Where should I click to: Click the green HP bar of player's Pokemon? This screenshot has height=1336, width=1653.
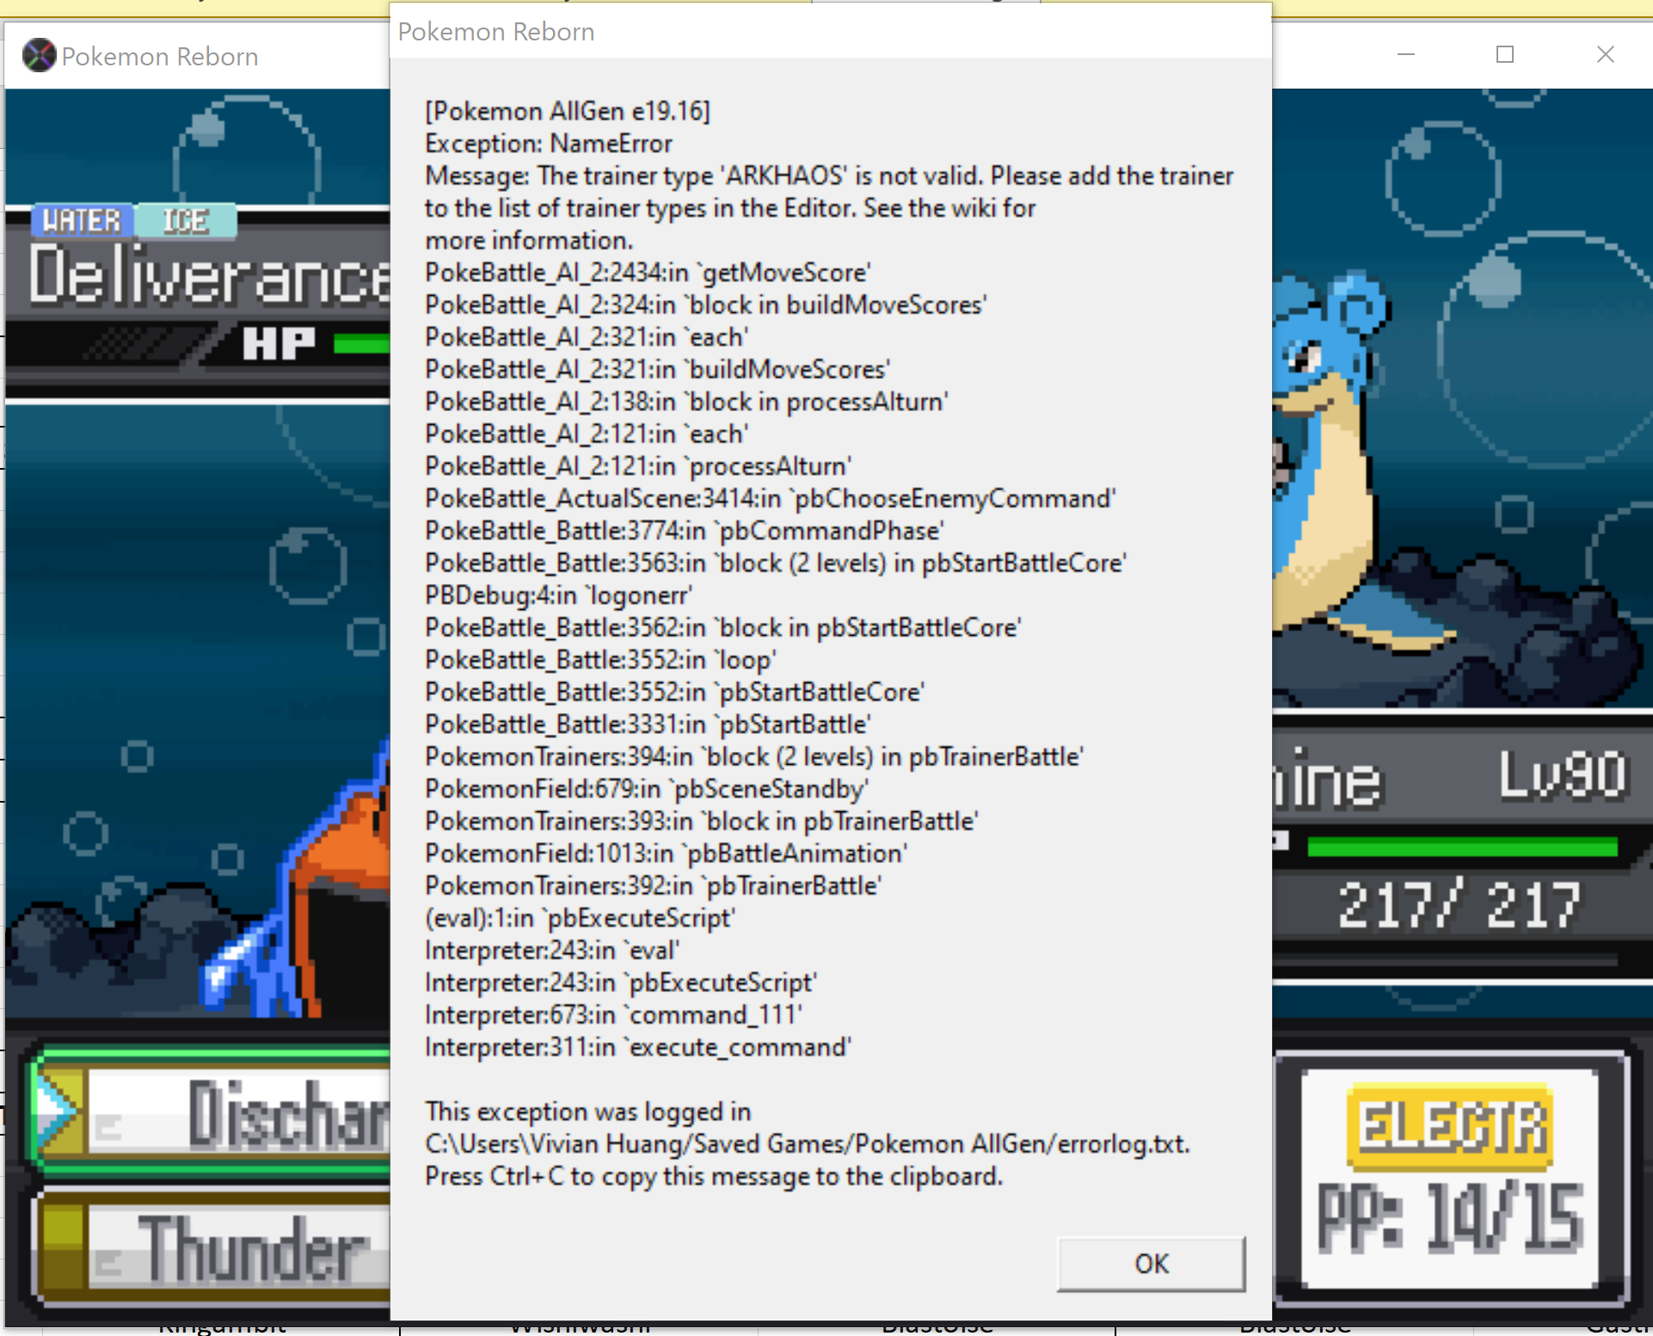pos(1462,847)
